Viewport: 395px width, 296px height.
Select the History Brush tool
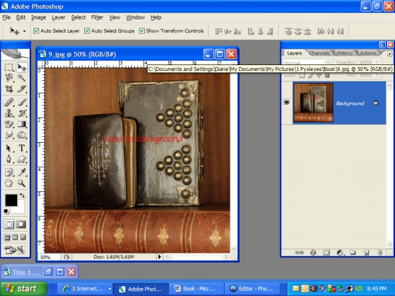click(22, 113)
